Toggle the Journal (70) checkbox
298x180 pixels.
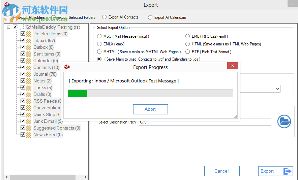[23, 74]
